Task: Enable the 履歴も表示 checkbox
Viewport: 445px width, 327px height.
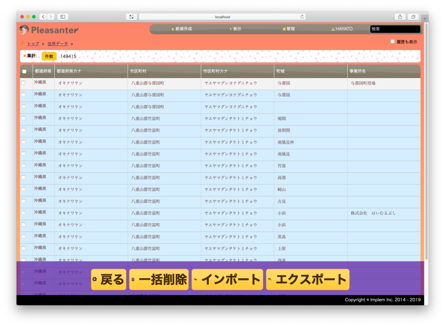Action: 392,42
